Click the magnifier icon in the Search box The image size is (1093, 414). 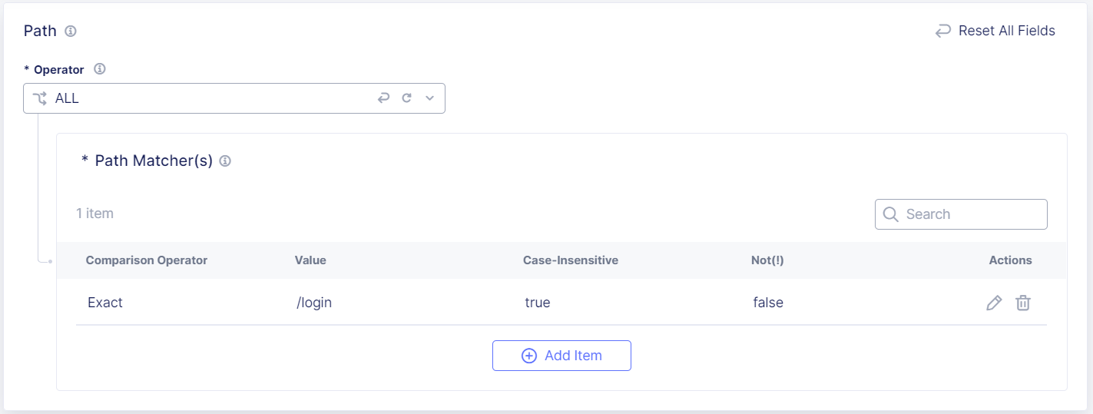coord(891,214)
